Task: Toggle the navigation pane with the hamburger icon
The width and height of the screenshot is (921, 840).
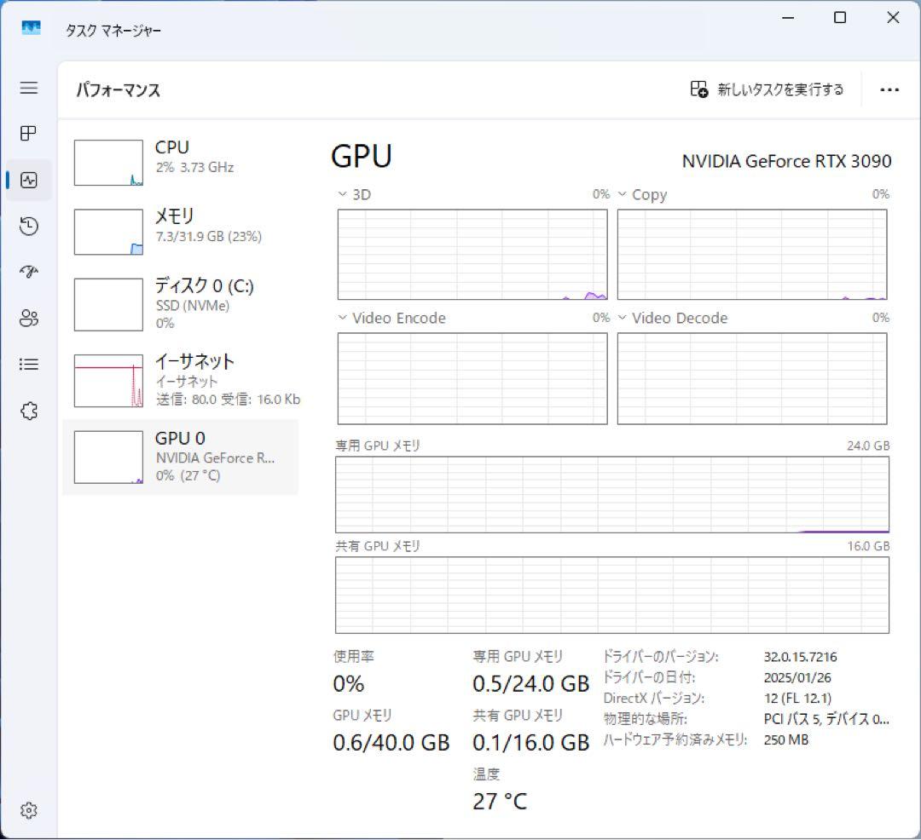Action: (x=28, y=88)
